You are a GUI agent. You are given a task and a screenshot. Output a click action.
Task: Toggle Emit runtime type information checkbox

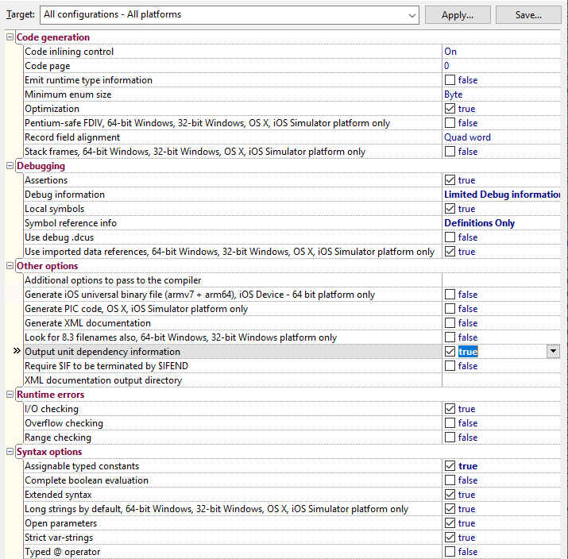pyautogui.click(x=450, y=80)
